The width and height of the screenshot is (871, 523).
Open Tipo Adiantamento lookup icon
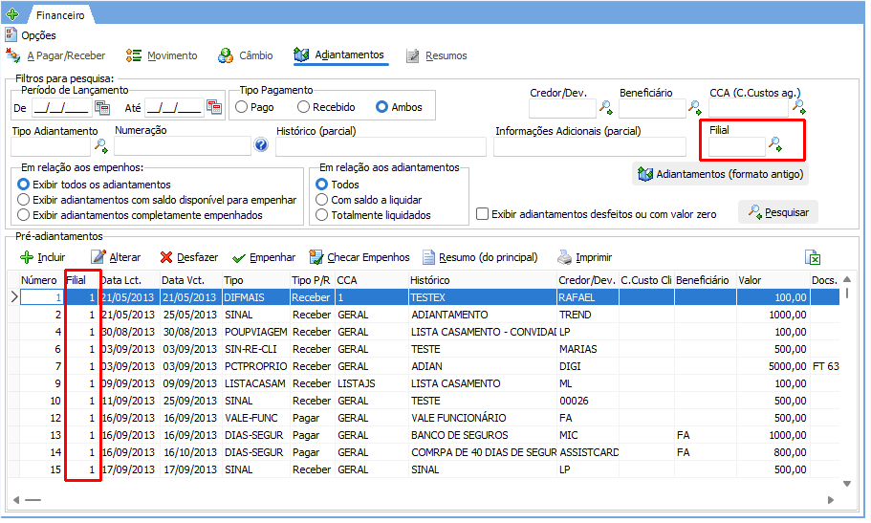[x=101, y=146]
